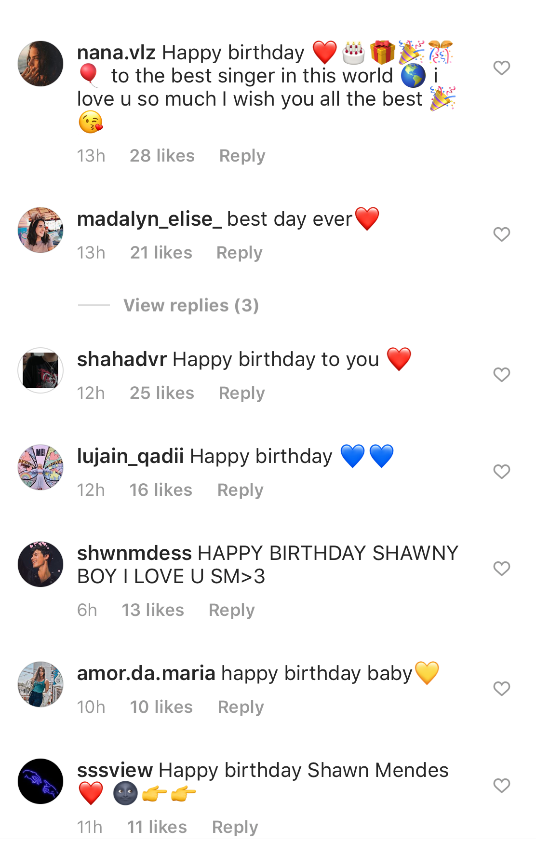Open the shwnmdess username link
This screenshot has height=844, width=536.
134,553
